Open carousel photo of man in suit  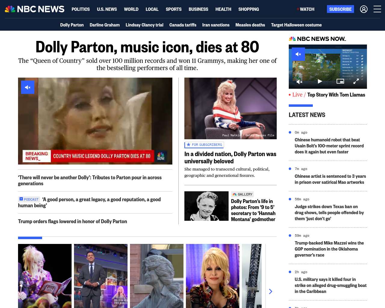pos(101,276)
